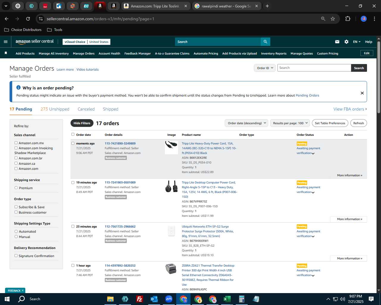Open View FBA orders link
Viewport: 381px width, 305px height.
350,109
